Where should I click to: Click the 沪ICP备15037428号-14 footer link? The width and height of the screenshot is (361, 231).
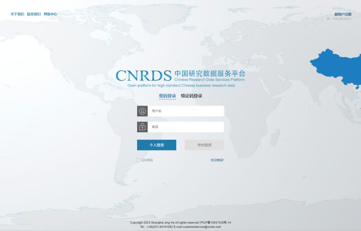[x=215, y=222]
